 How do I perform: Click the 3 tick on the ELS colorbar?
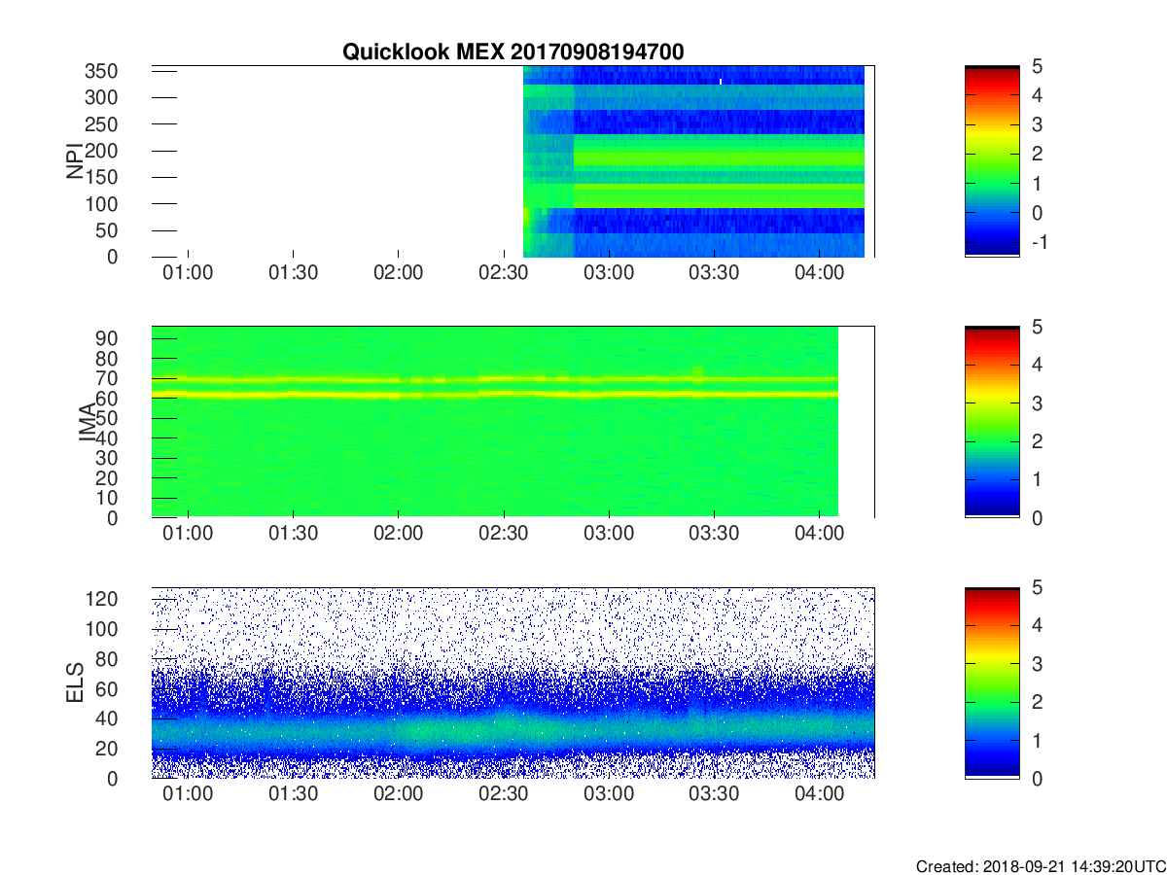(x=1038, y=663)
